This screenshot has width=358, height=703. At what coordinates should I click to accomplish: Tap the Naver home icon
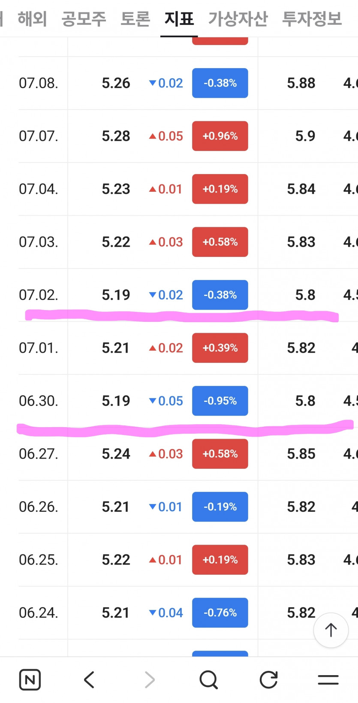(x=30, y=680)
